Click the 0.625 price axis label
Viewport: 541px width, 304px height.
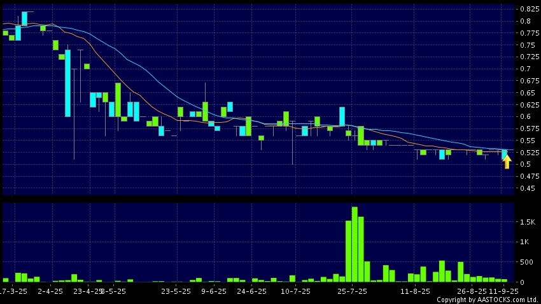(x=530, y=105)
